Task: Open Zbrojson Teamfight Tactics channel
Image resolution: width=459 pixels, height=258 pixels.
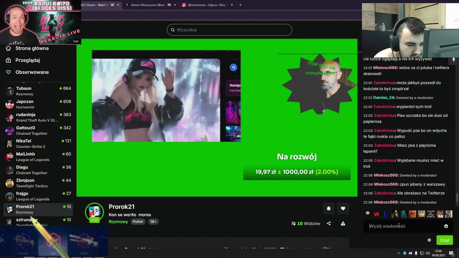Action: coord(38,183)
